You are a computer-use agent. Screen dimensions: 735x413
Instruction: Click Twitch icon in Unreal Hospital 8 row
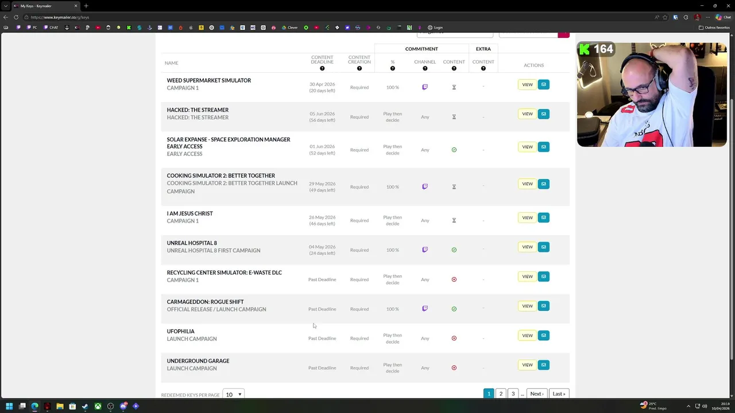(425, 250)
